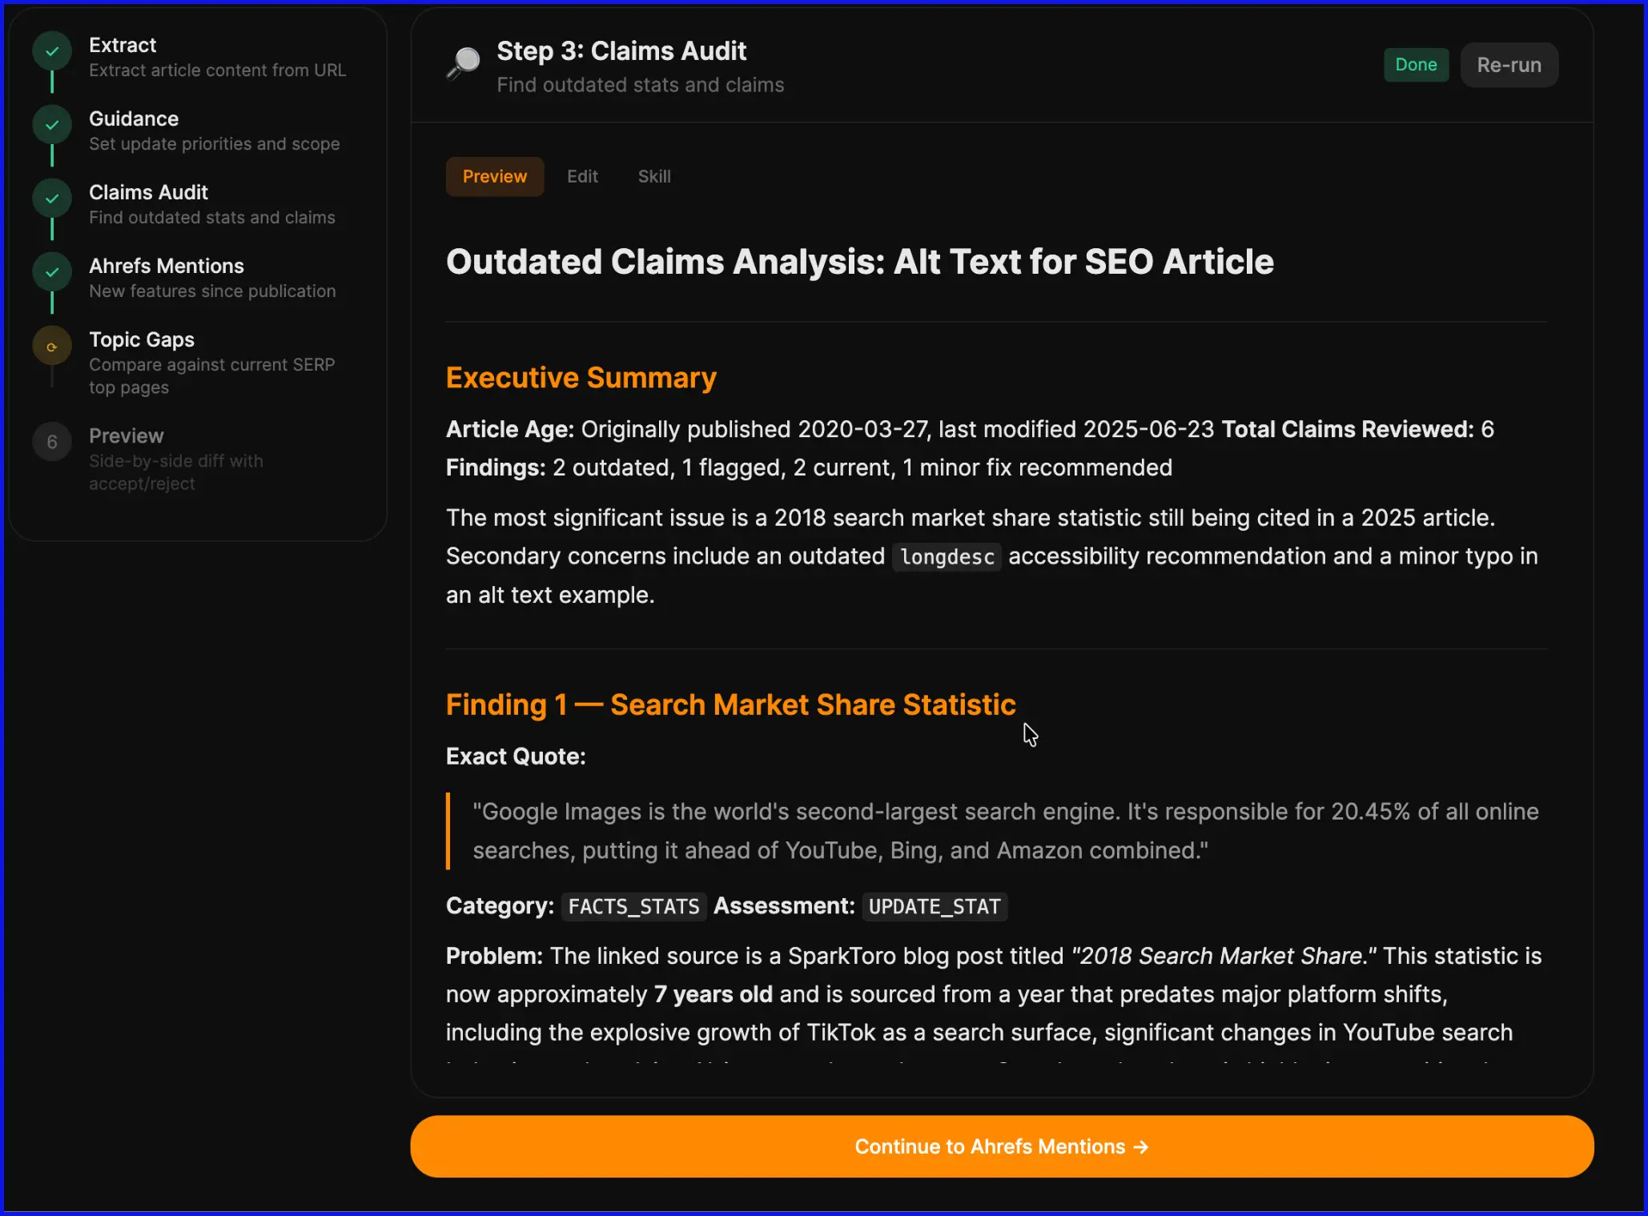This screenshot has height=1216, width=1648.
Task: Click Continue to Ahrefs Mentions button
Action: 1002,1146
